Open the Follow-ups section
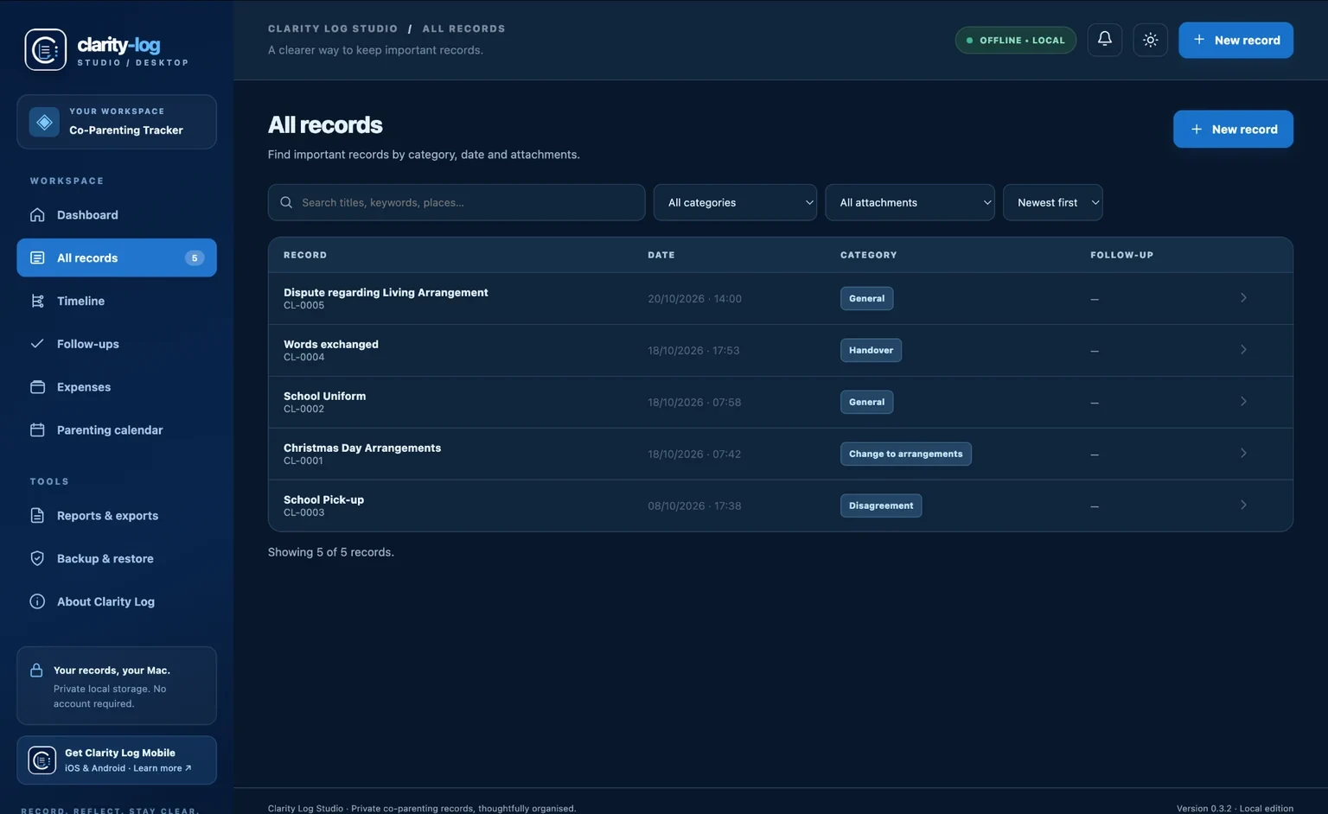Image resolution: width=1328 pixels, height=814 pixels. (117, 344)
